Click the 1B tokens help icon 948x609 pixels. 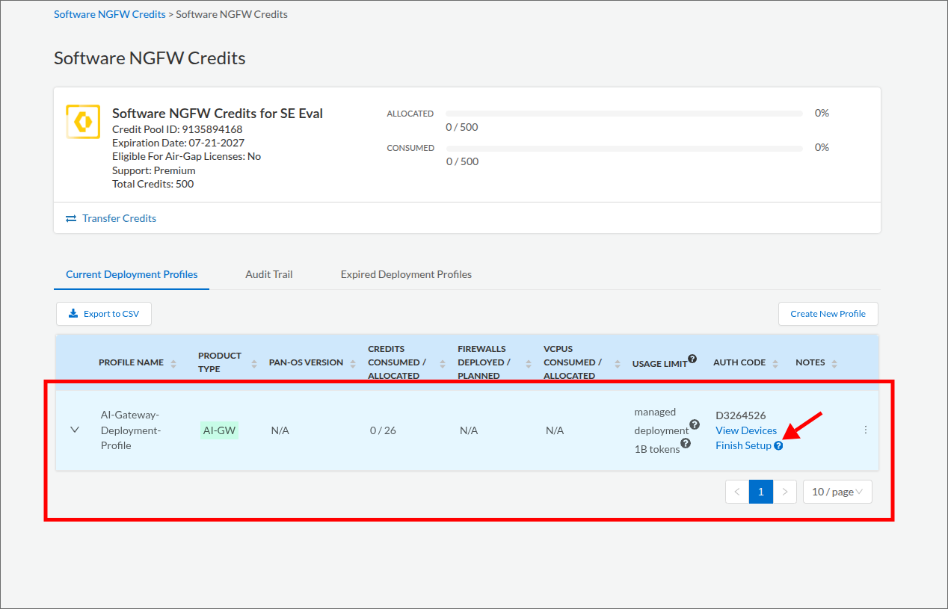(686, 443)
